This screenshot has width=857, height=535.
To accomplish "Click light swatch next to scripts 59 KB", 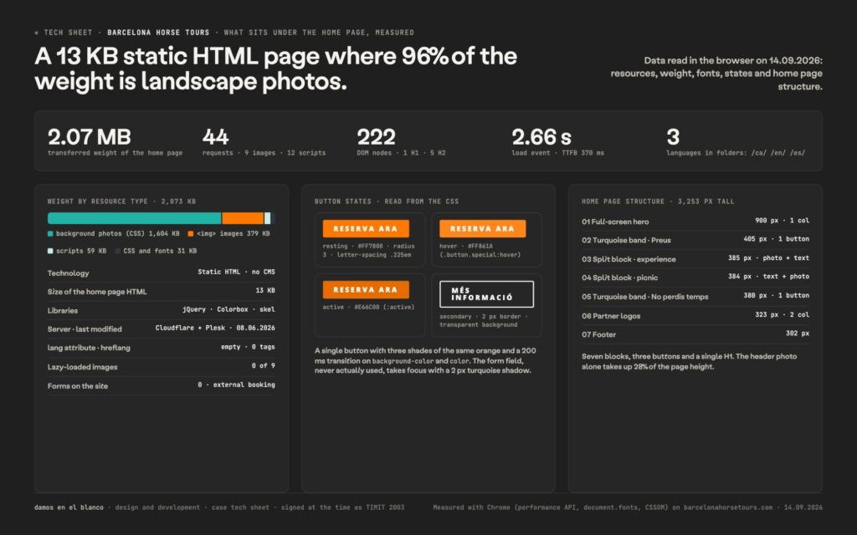I will coord(50,251).
